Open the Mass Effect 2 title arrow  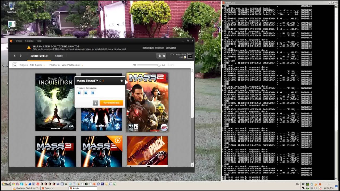point(103,81)
